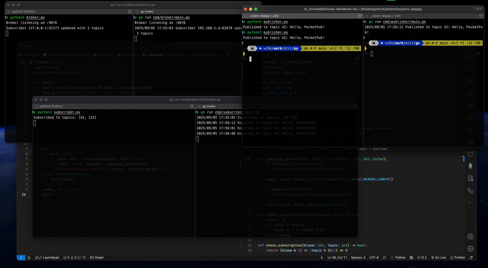The height and width of the screenshot is (268, 488).
Task: Click remote window indicator in status bar
Action: pyautogui.click(x=21, y=257)
